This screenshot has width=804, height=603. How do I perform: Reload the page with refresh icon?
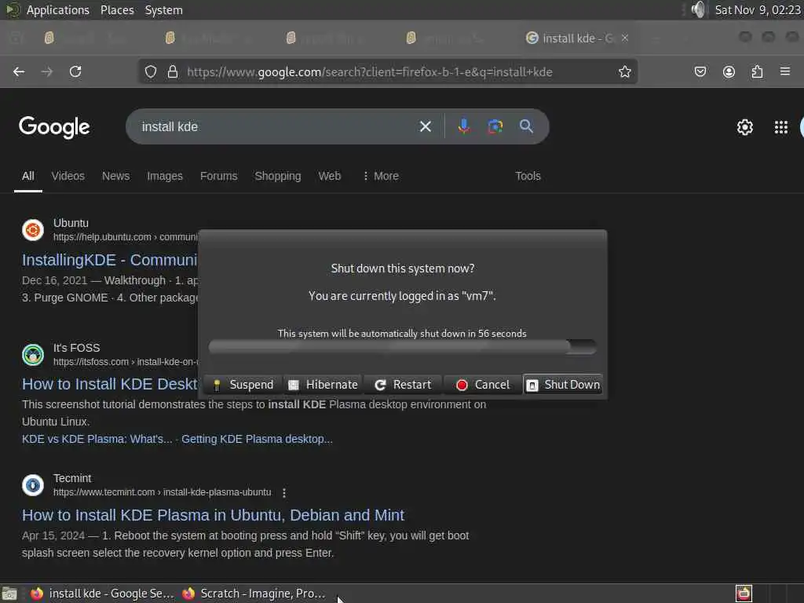coord(75,71)
